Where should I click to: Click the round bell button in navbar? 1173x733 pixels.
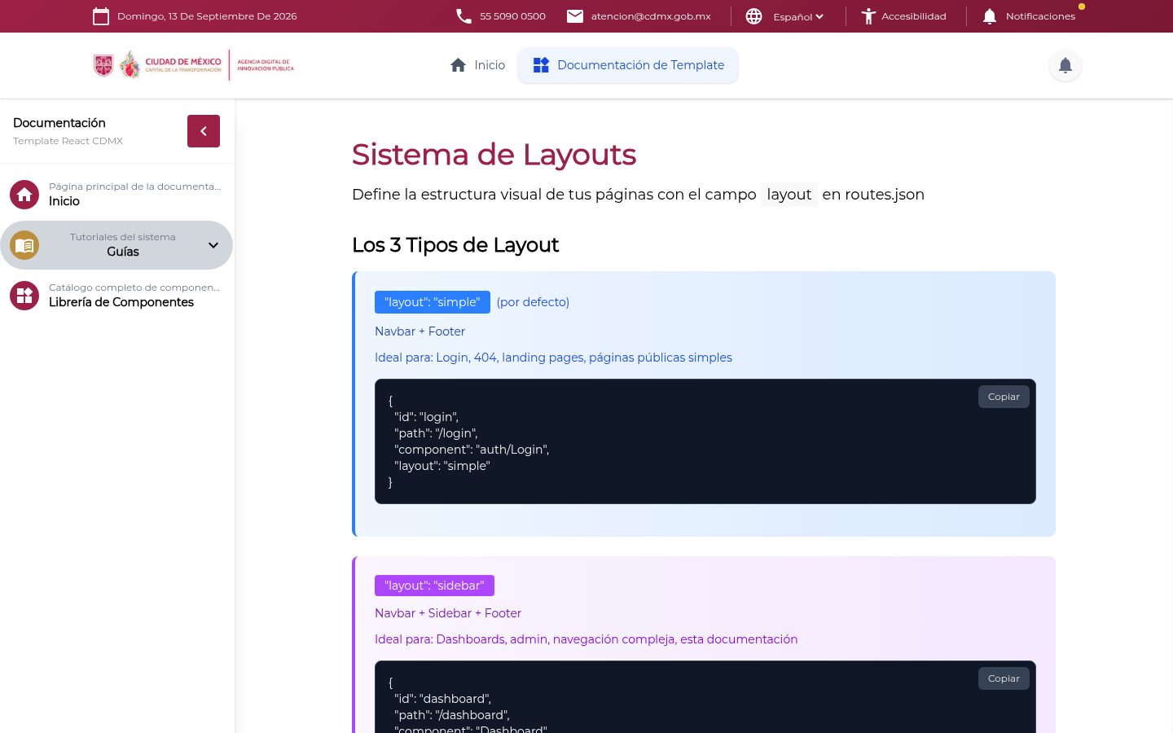pyautogui.click(x=1065, y=65)
